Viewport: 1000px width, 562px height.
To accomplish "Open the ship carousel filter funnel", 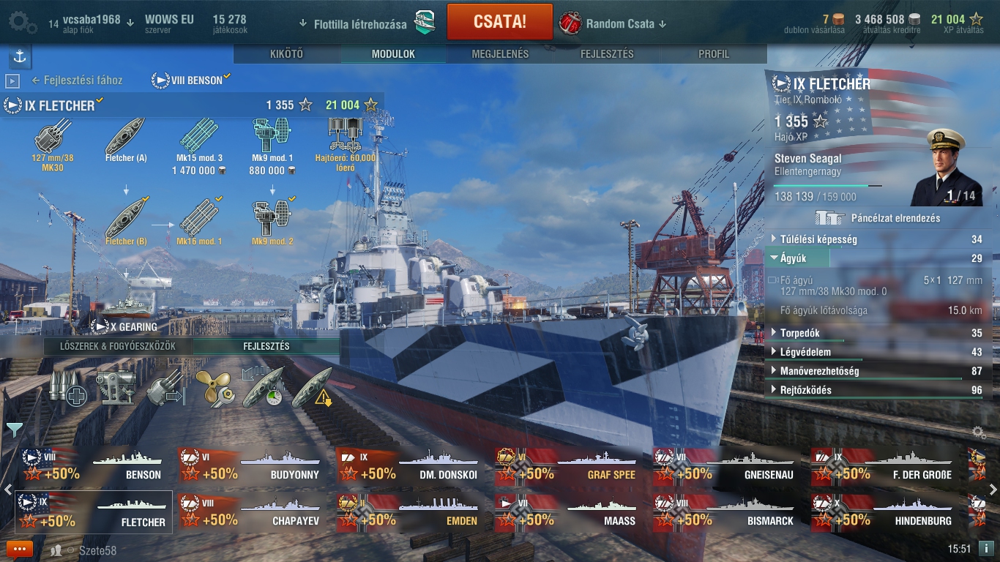I will [x=14, y=429].
